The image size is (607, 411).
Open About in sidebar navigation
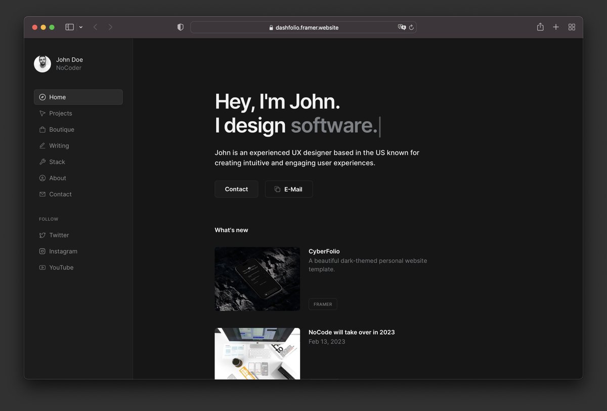(78, 178)
